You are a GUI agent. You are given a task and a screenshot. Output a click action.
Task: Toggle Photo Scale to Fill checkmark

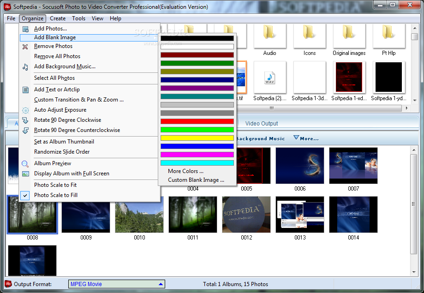[25, 195]
